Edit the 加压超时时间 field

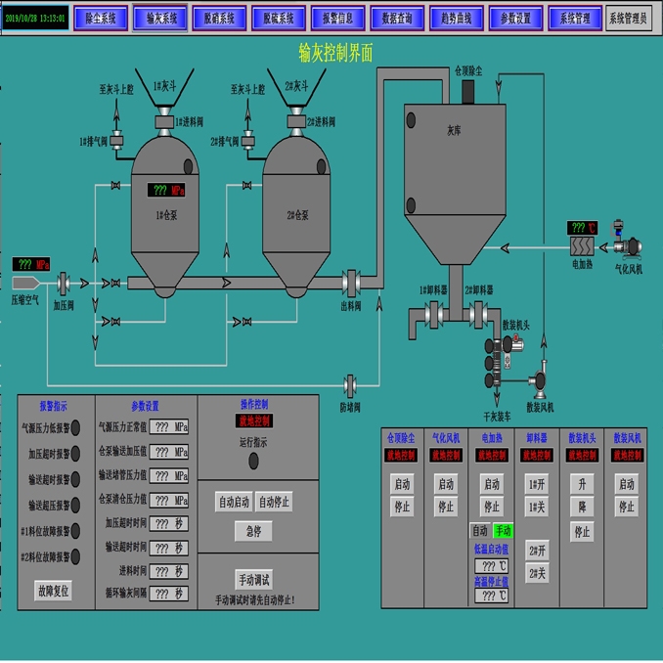coord(169,524)
